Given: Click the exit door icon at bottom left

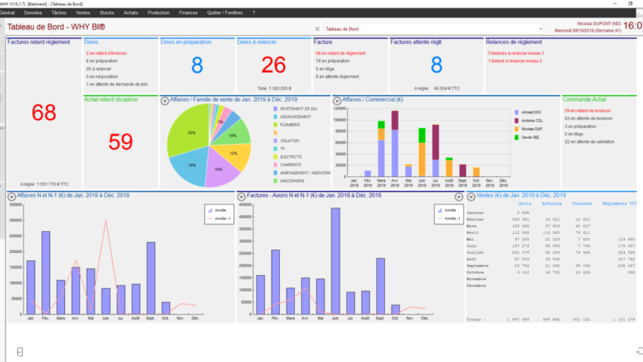Looking at the screenshot, I should click(x=20, y=351).
